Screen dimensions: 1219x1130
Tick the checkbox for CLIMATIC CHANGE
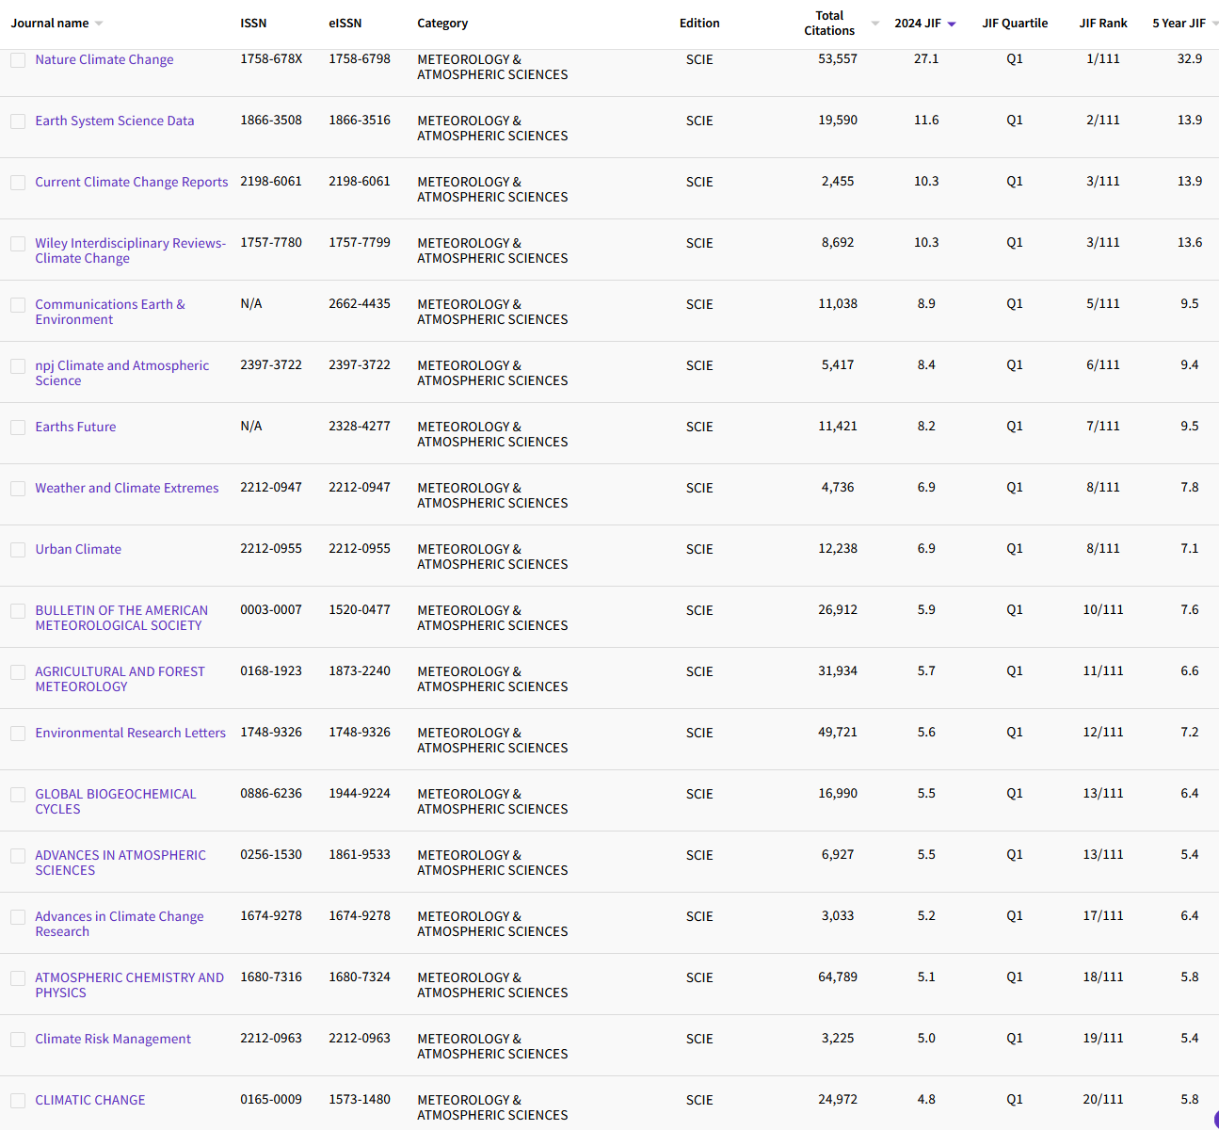pyautogui.click(x=18, y=1100)
